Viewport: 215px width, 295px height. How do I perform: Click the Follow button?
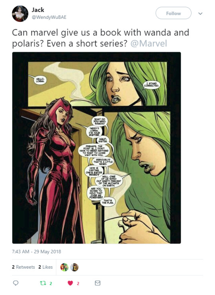click(173, 13)
